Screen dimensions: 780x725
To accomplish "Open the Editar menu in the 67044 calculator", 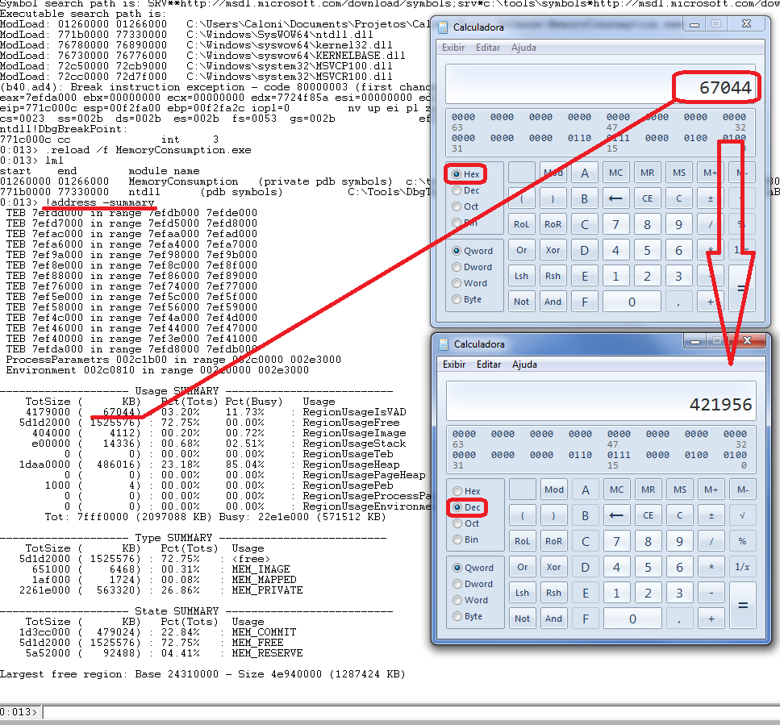I will [488, 48].
